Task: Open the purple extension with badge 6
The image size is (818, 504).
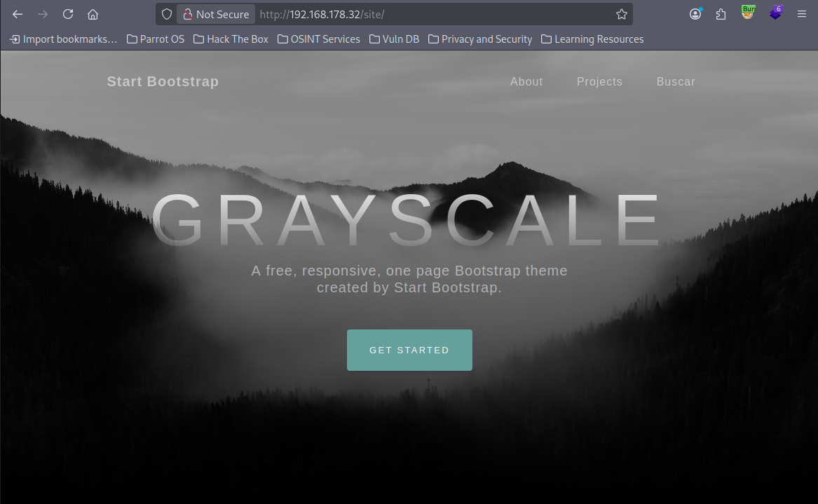Action: pyautogui.click(x=776, y=13)
